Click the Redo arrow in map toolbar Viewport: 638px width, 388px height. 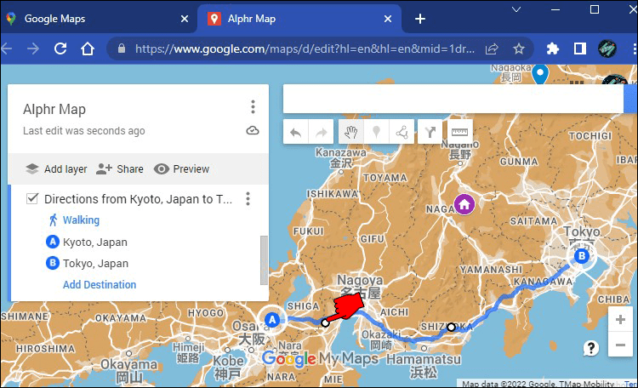click(321, 132)
